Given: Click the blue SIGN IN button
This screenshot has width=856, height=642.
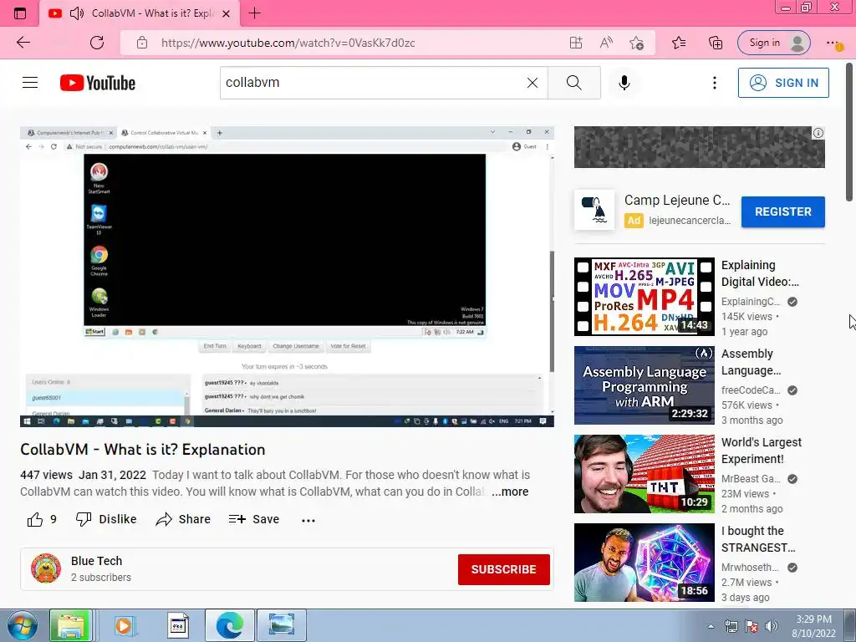Looking at the screenshot, I should 782,83.
